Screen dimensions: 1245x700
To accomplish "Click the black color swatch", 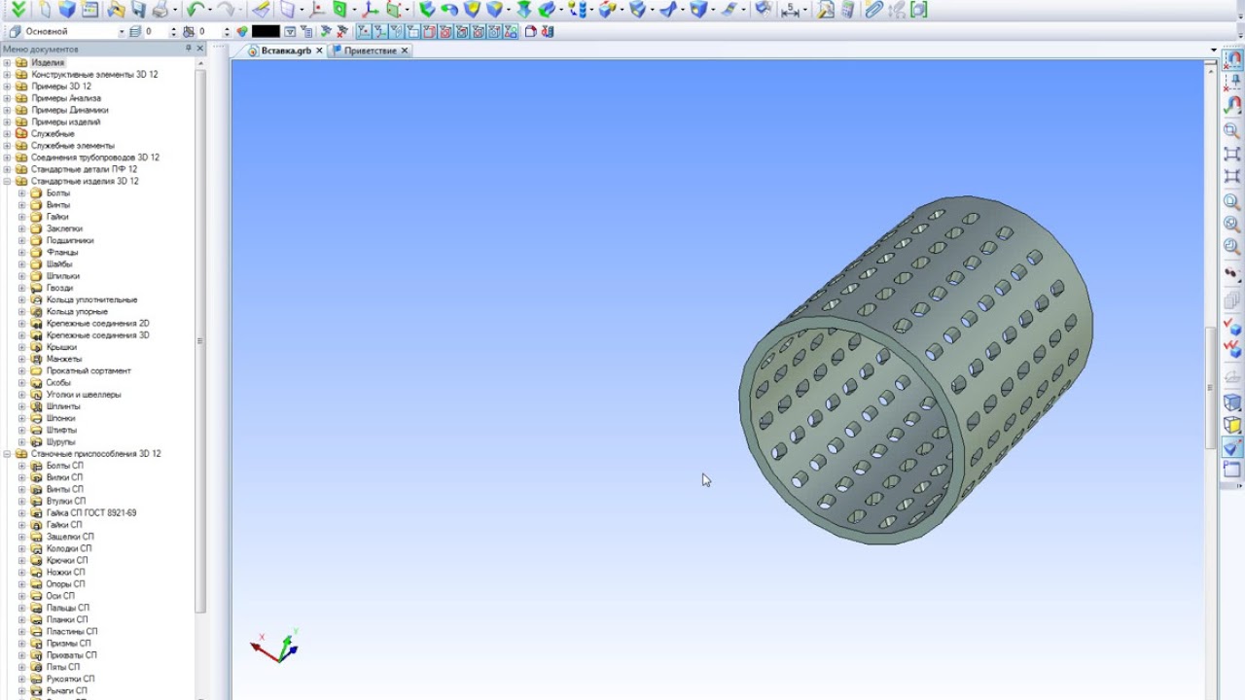I will point(266,31).
